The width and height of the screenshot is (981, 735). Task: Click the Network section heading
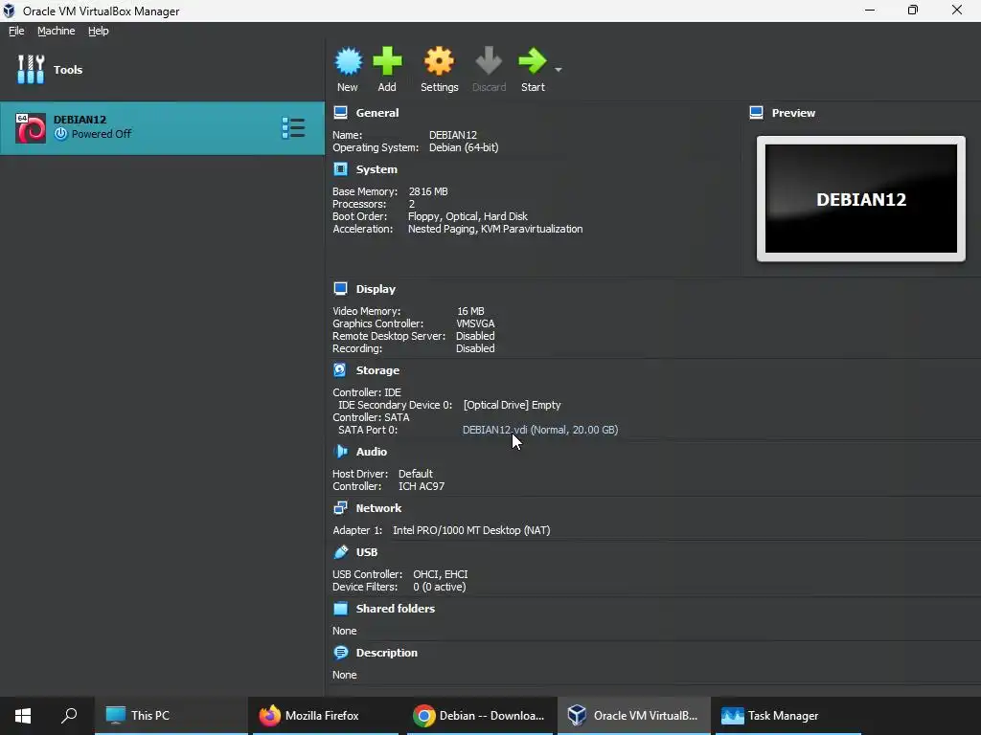click(378, 508)
